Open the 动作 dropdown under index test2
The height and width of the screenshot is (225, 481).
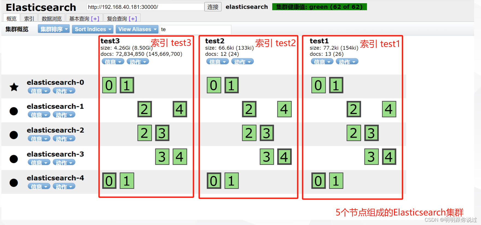(242, 62)
